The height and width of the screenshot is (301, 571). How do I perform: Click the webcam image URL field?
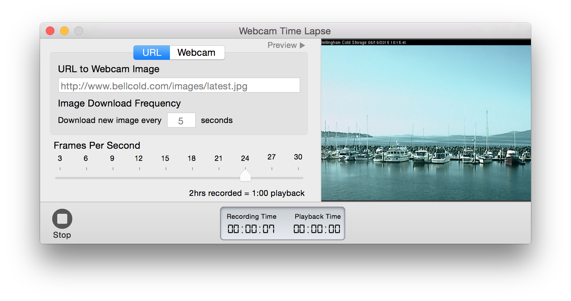(x=179, y=85)
